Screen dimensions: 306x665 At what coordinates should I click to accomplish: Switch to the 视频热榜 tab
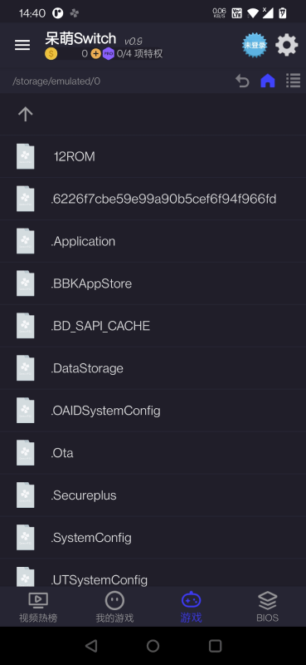38,607
